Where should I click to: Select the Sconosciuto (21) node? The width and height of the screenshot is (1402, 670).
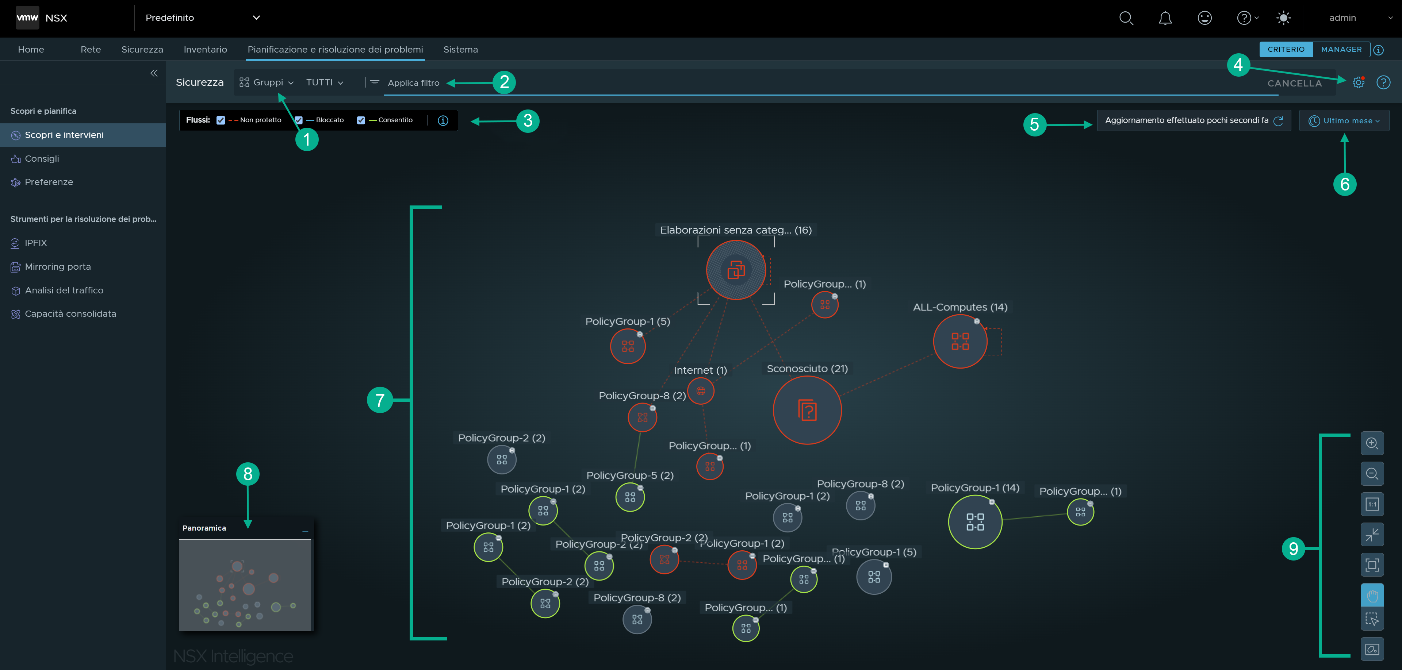click(x=807, y=410)
